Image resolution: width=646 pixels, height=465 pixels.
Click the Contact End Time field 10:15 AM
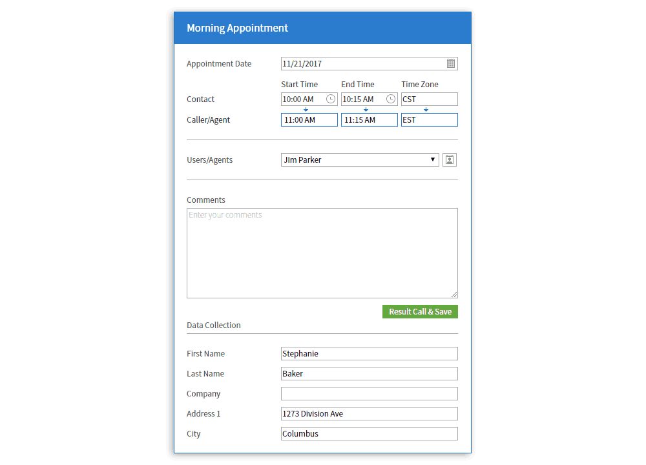point(362,99)
